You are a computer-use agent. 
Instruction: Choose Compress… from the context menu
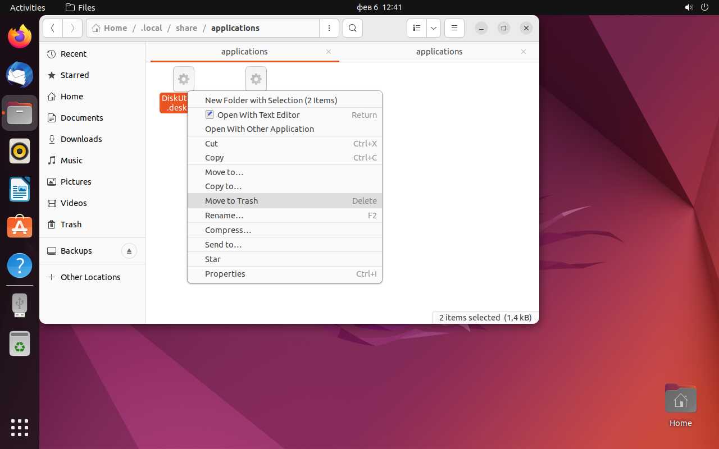[x=285, y=230]
